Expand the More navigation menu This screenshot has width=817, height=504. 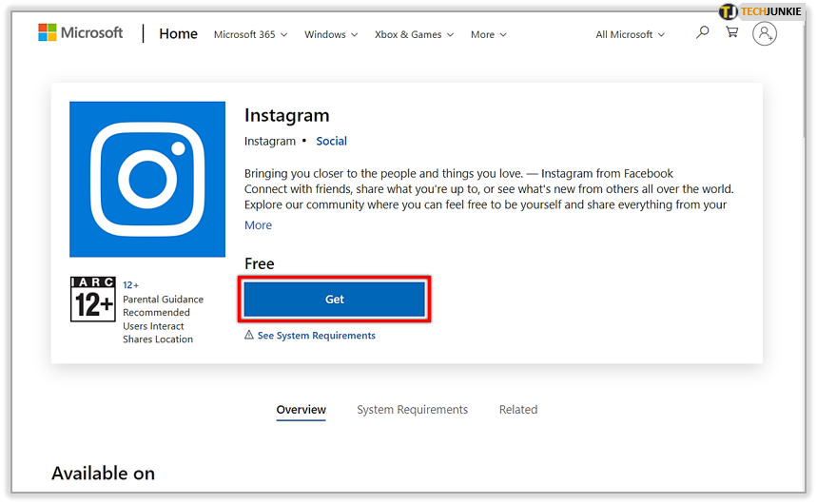[x=488, y=34]
